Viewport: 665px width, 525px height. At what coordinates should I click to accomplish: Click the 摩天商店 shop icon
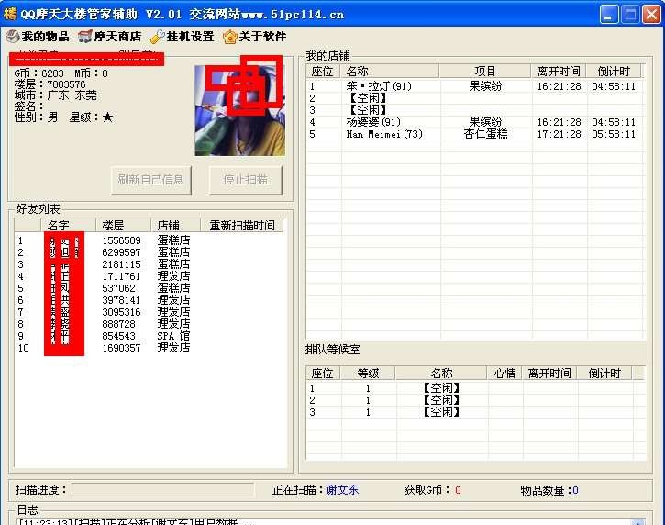pos(84,37)
